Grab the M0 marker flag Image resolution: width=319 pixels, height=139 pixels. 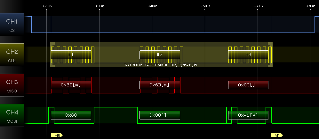pyautogui.click(x=57, y=135)
